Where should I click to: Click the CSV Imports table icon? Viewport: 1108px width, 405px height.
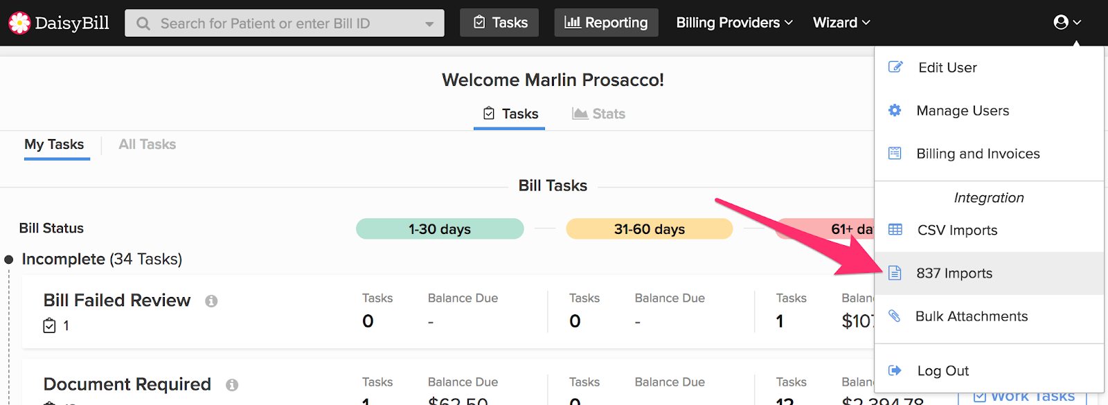(895, 230)
